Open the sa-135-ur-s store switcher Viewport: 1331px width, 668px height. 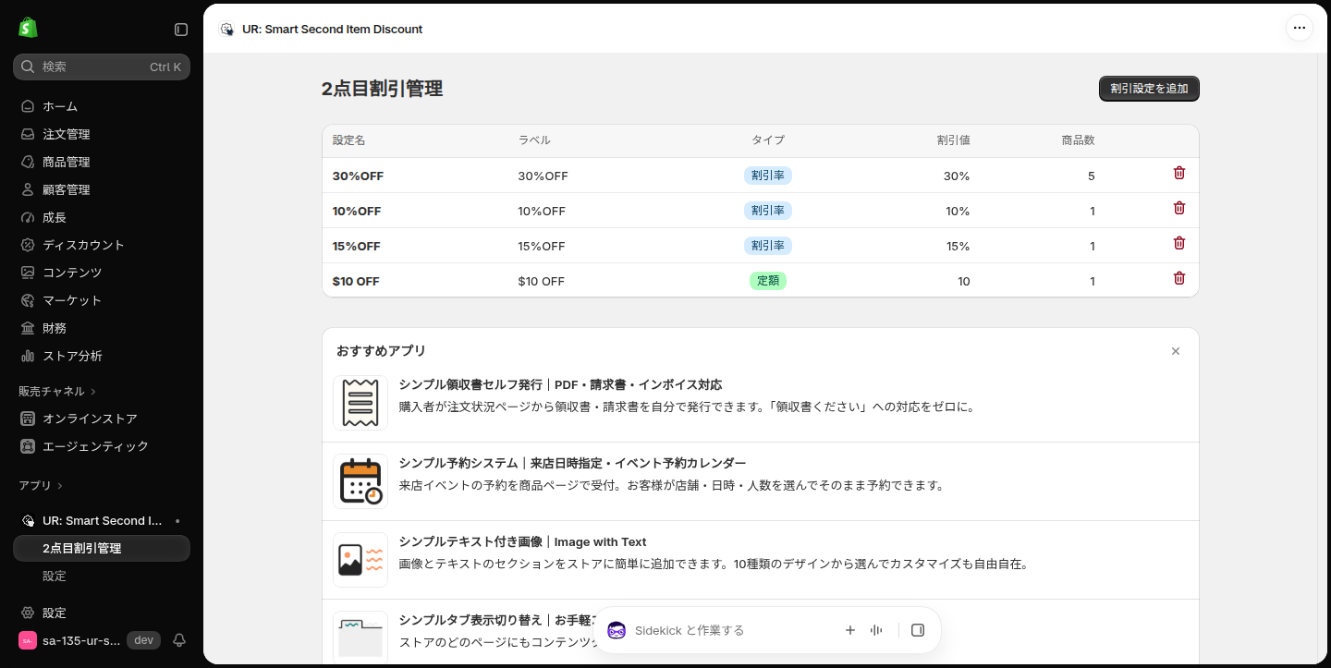[x=90, y=640]
